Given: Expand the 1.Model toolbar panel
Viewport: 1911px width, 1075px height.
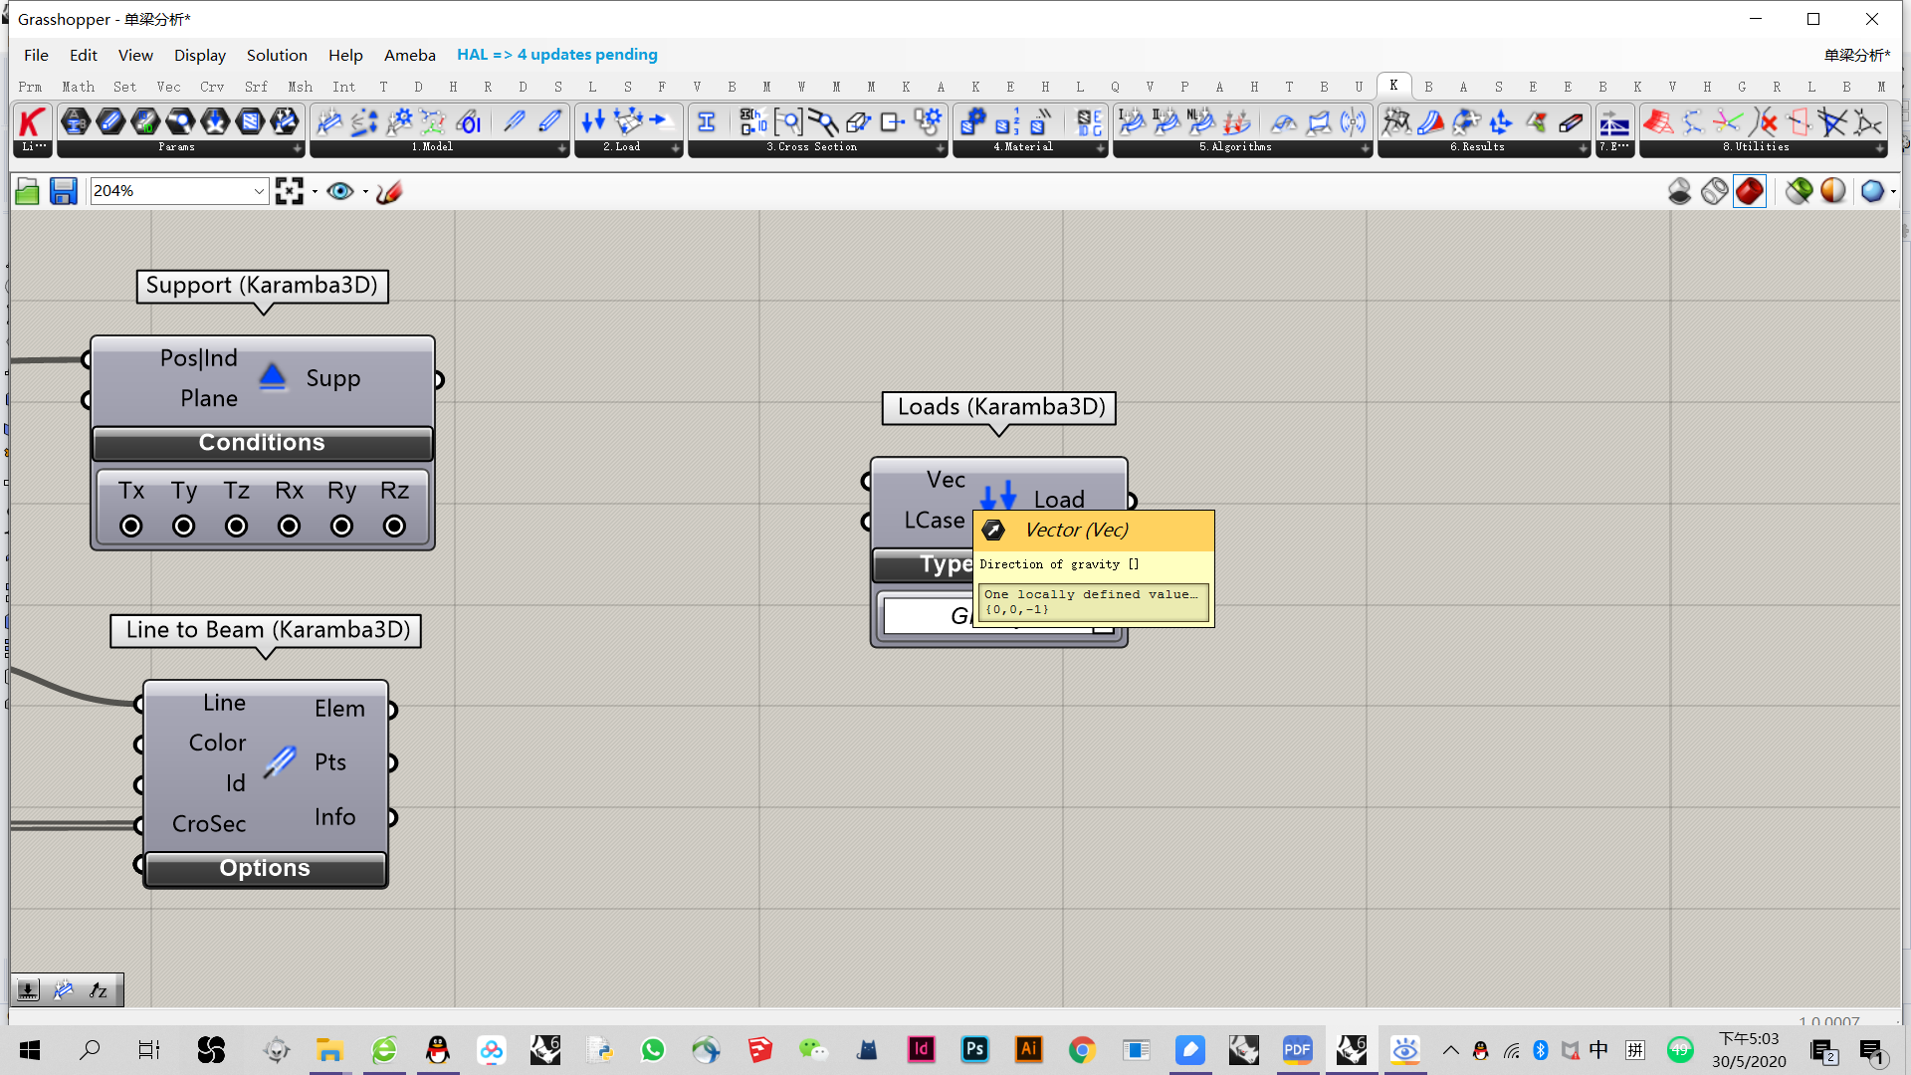Looking at the screenshot, I should click(562, 147).
